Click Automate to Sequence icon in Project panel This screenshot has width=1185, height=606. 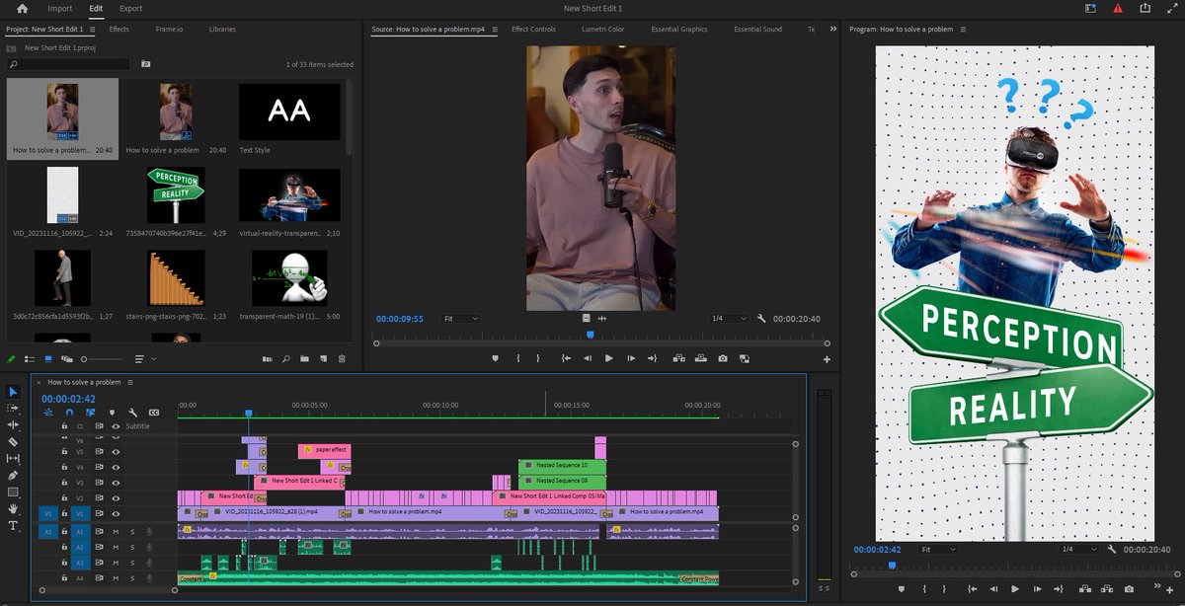pyautogui.click(x=269, y=358)
